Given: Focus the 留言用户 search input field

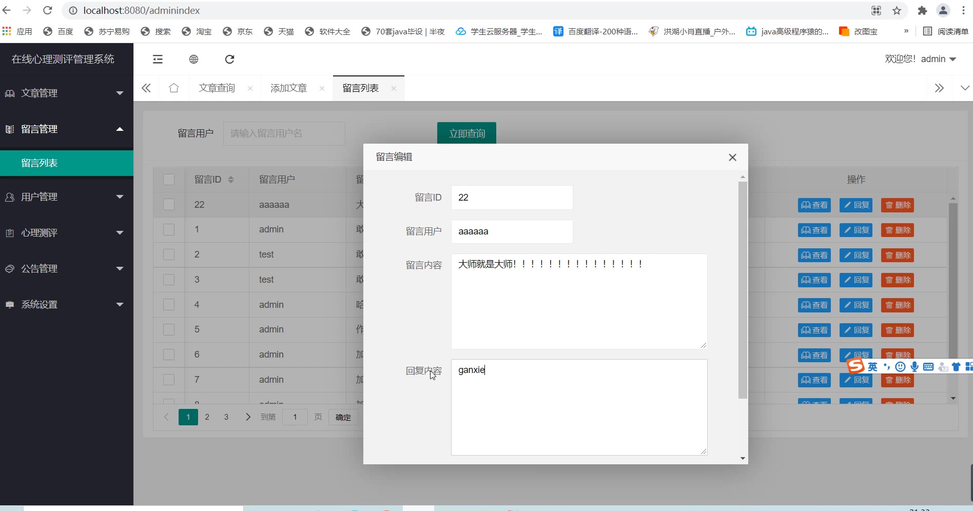Looking at the screenshot, I should tap(284, 133).
